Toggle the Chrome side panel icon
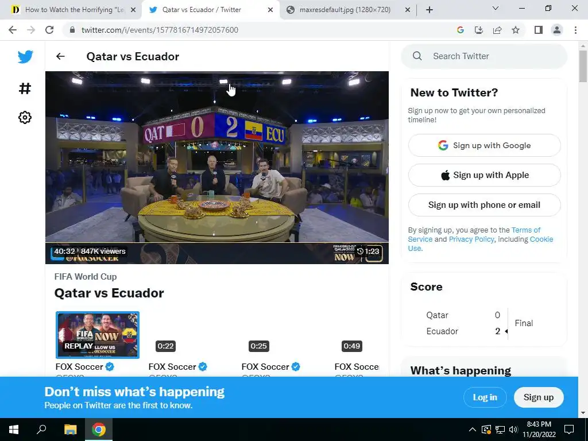588x441 pixels. click(539, 30)
